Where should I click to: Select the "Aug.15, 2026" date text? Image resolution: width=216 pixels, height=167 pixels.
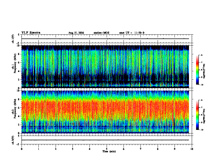(76, 33)
